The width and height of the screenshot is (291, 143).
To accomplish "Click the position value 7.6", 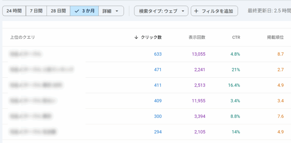I will pos(280,116).
